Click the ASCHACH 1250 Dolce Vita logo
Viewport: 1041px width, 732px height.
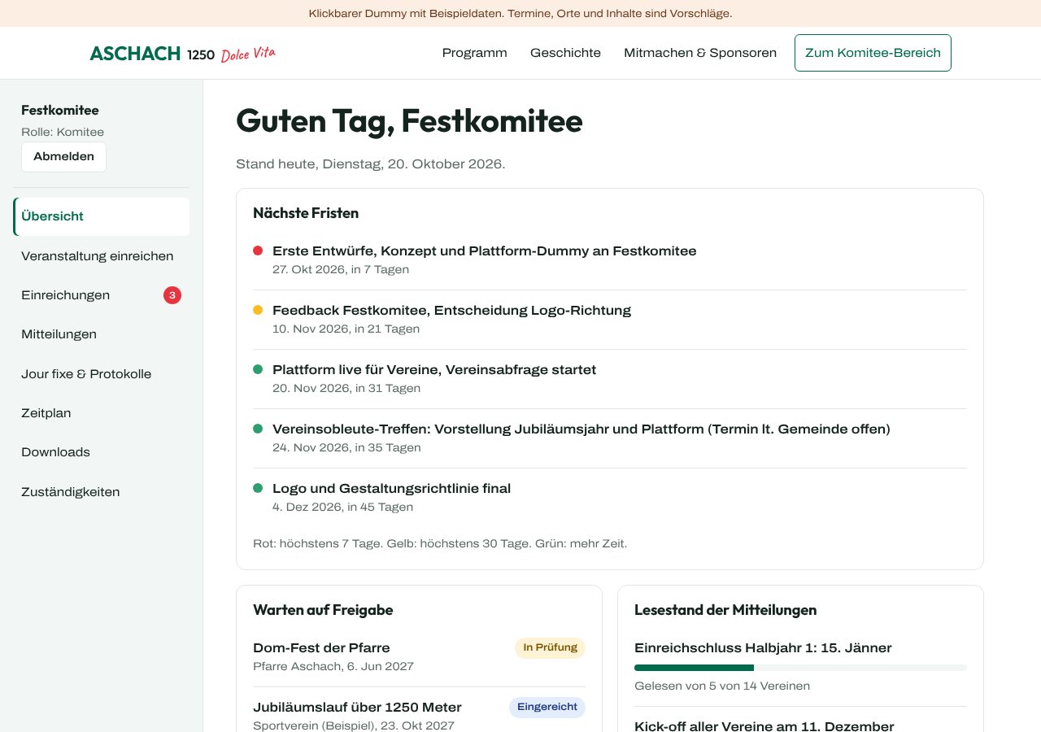183,54
